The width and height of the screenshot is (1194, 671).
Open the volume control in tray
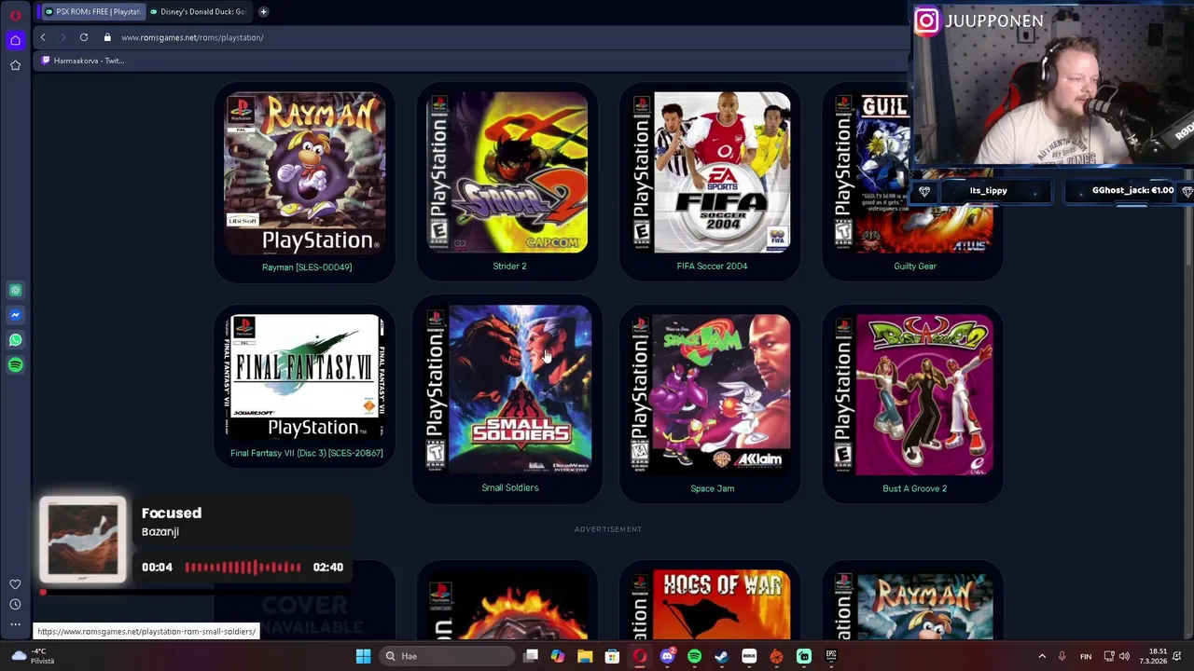pos(1124,656)
